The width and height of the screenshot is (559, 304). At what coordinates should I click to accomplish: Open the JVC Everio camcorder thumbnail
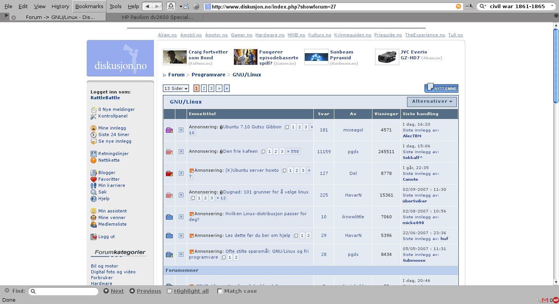click(387, 57)
